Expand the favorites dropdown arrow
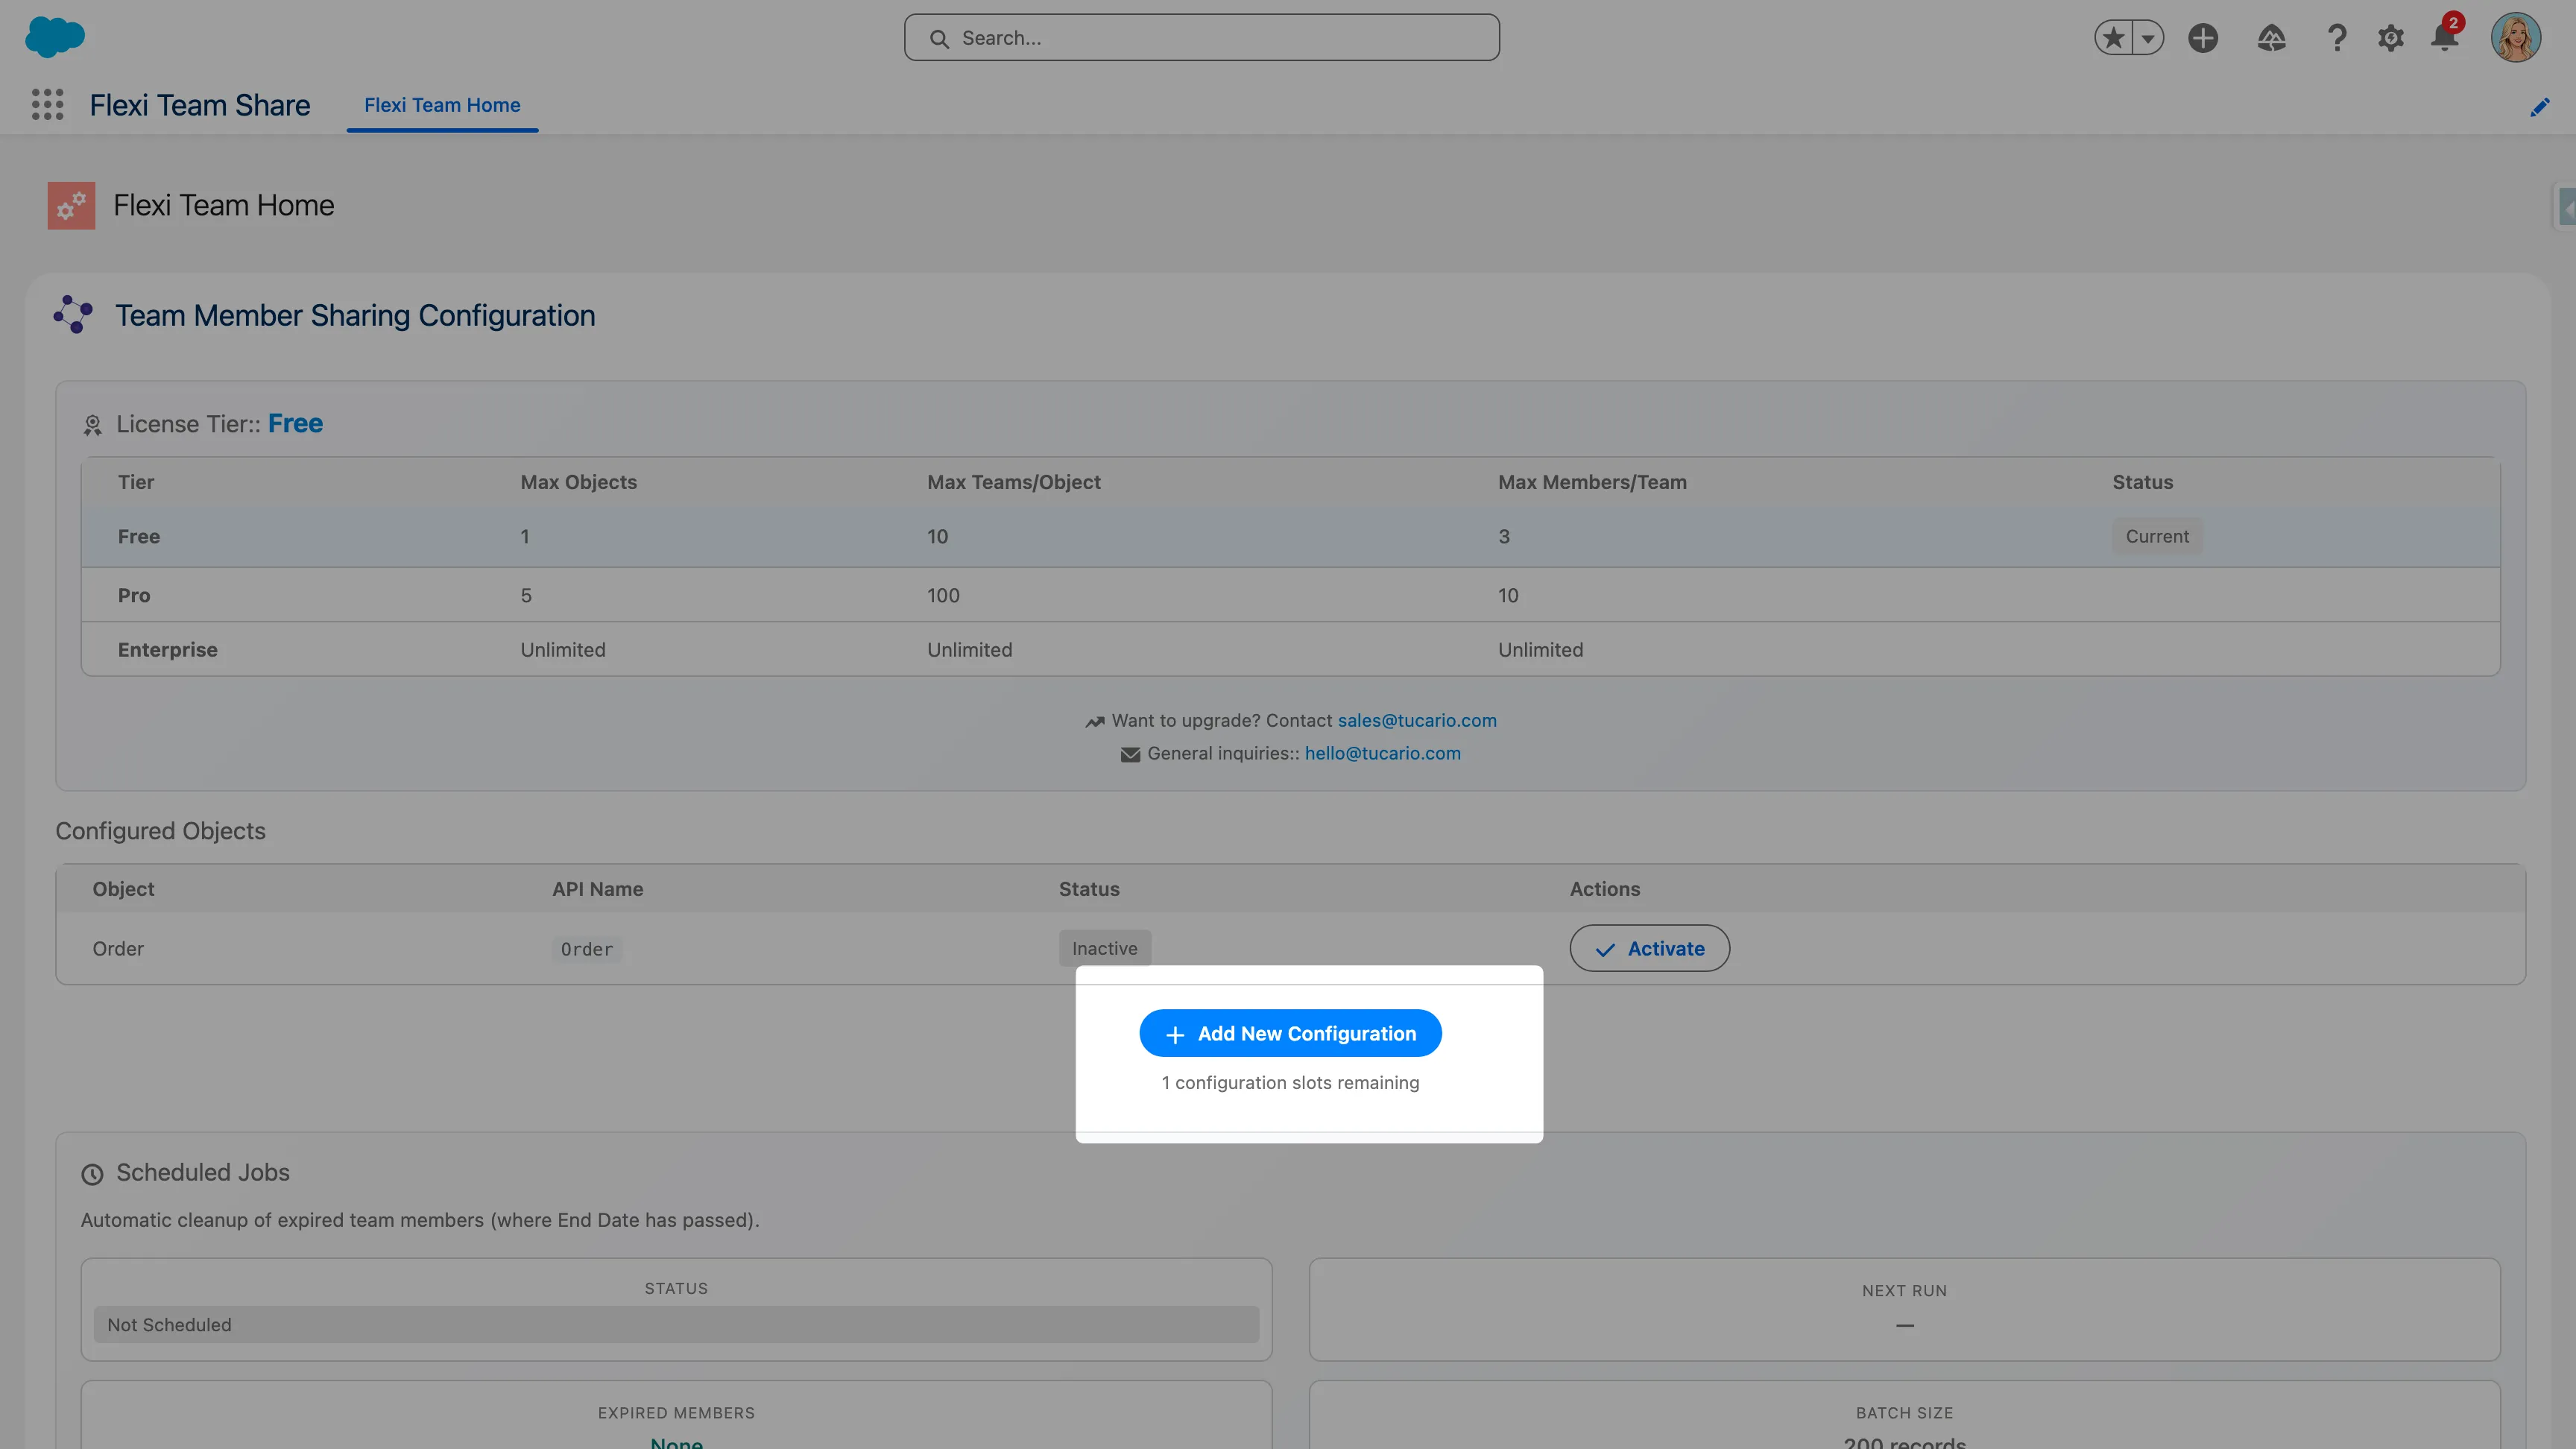The image size is (2576, 1449). point(2148,37)
